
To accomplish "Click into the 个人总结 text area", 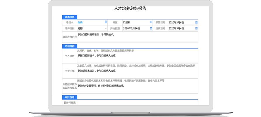I will (138, 56).
